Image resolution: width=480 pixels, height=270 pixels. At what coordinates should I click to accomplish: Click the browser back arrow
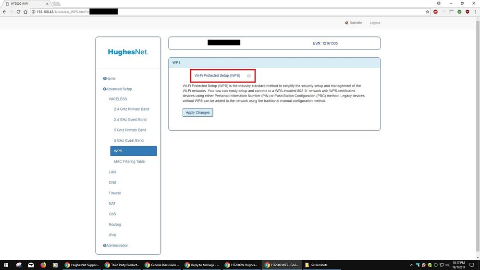(4, 12)
